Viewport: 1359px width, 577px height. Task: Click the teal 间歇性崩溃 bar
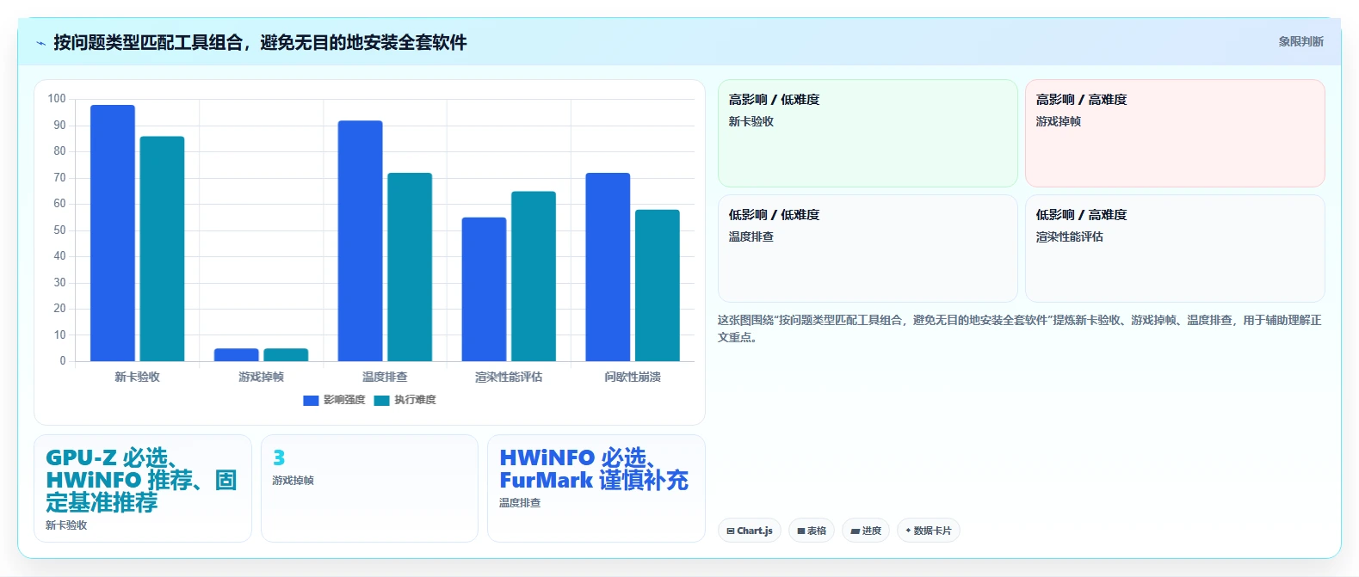pyautogui.click(x=658, y=285)
